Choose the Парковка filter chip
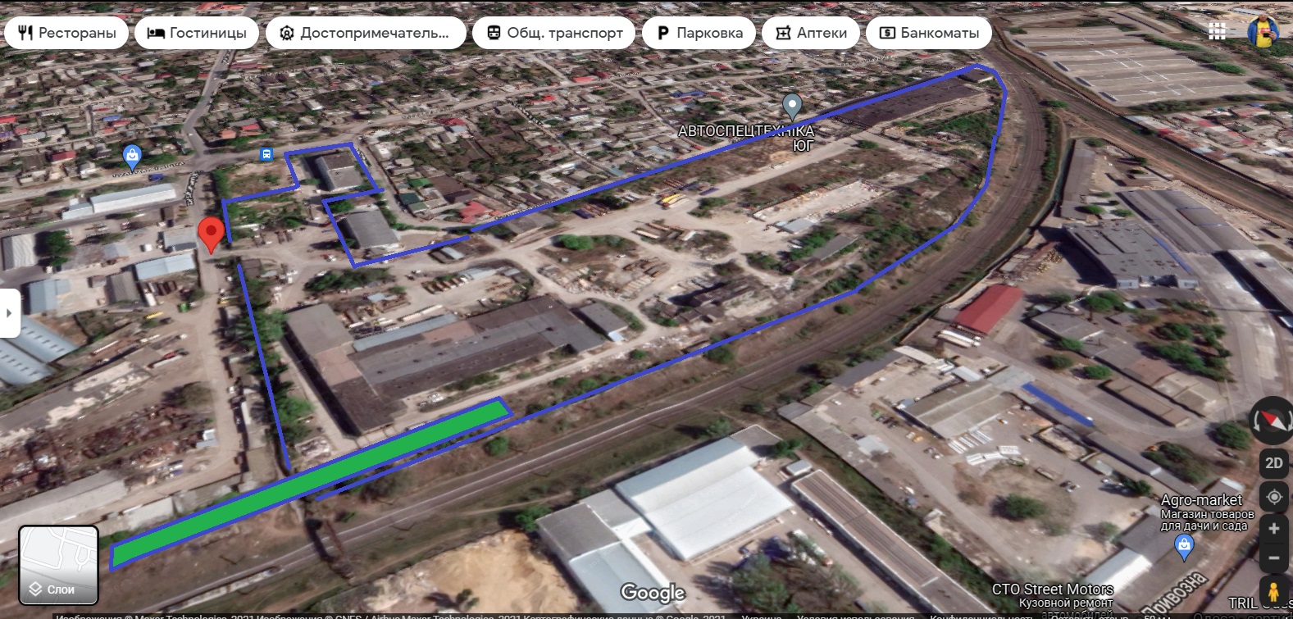 coord(699,33)
